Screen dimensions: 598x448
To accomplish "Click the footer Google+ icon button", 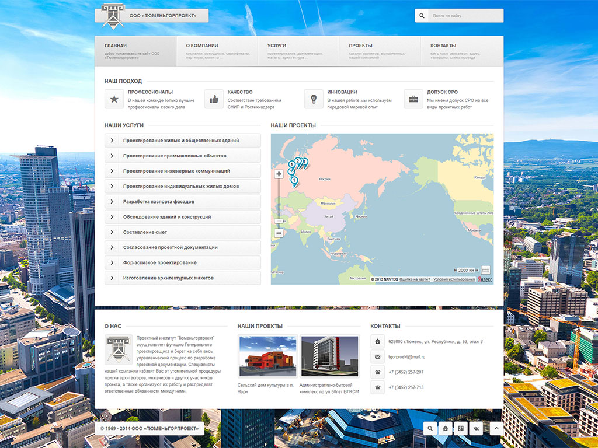I will point(461,428).
